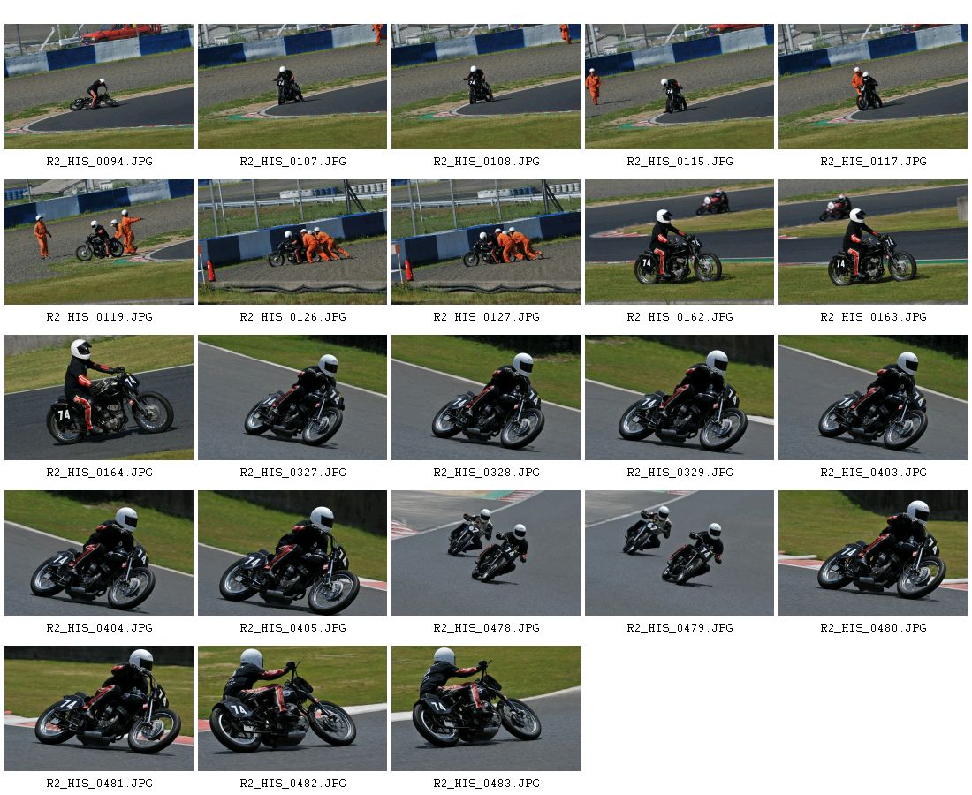Image resolution: width=972 pixels, height=795 pixels.
Task: Click the R2_HIS_0483.JPG filename label
Action: pos(486,784)
